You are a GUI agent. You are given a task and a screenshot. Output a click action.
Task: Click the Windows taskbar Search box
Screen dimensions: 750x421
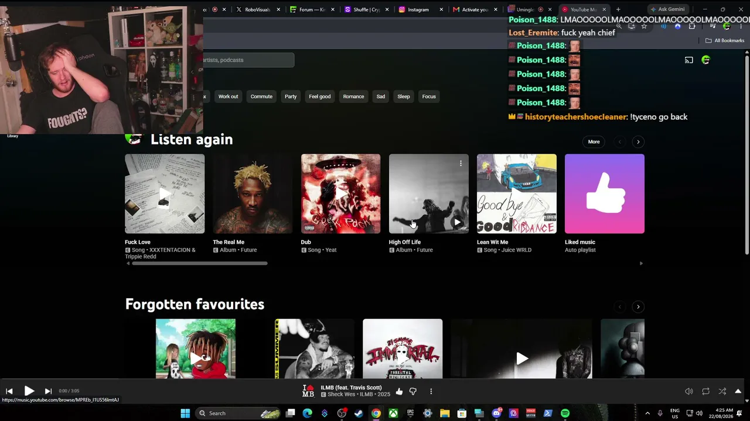(x=238, y=413)
